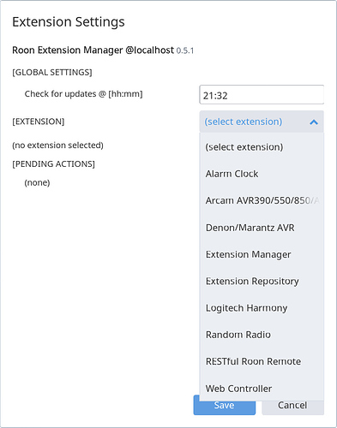Pick Denon/Marantz AVR in the dropdown list

pos(262,228)
